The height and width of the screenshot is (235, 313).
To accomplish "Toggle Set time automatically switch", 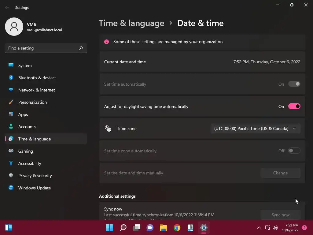I will [x=294, y=84].
